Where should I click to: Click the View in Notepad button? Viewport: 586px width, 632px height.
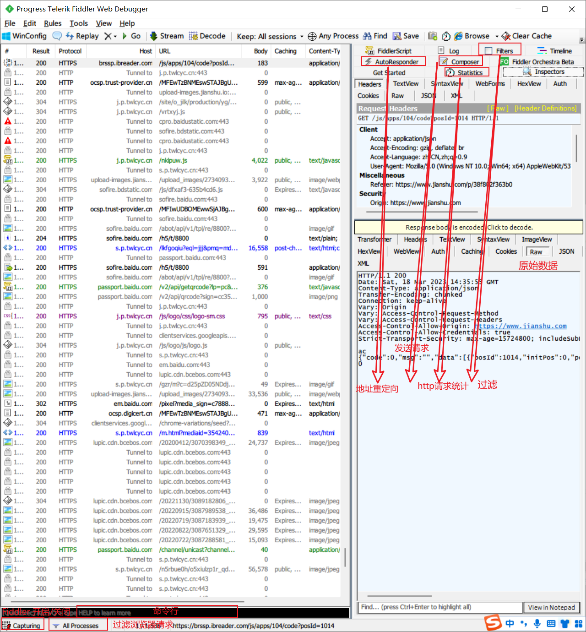(551, 607)
